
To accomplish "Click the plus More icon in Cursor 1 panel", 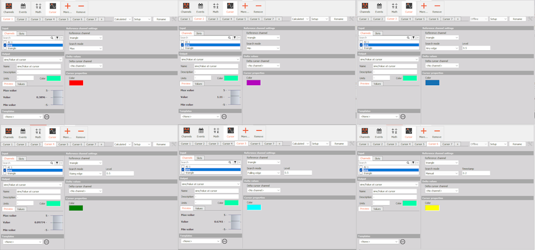I will tap(67, 7).
